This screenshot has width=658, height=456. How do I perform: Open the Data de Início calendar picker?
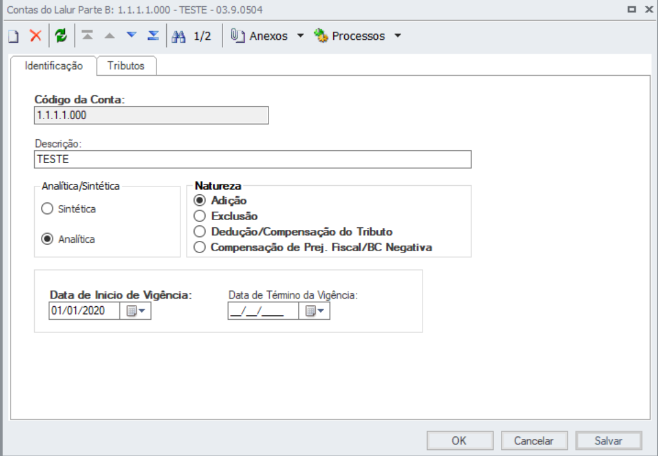coord(133,311)
